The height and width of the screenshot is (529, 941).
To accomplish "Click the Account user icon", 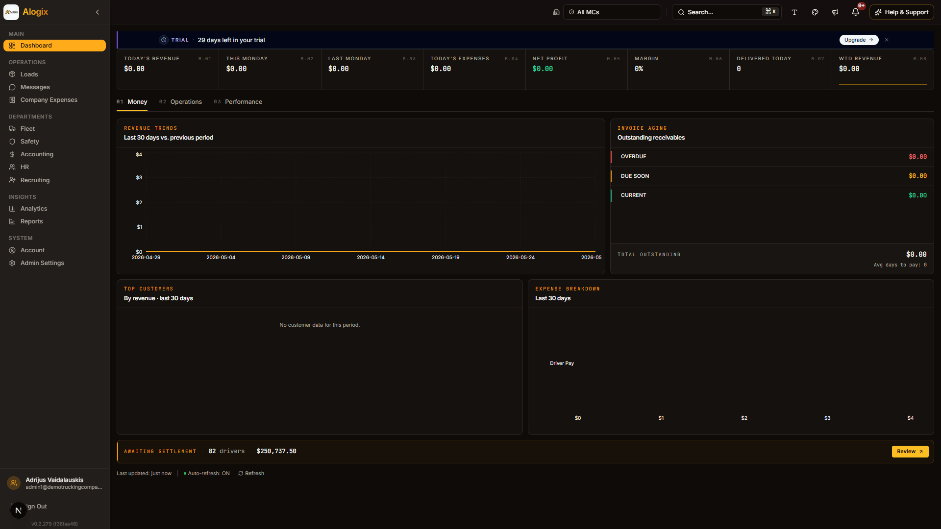I will click(x=12, y=250).
